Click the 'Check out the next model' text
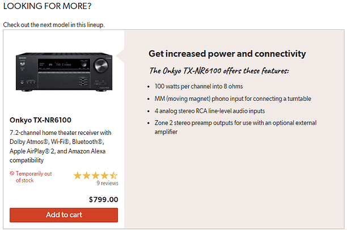 coord(54,25)
